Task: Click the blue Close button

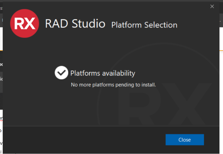Action: click(x=185, y=140)
